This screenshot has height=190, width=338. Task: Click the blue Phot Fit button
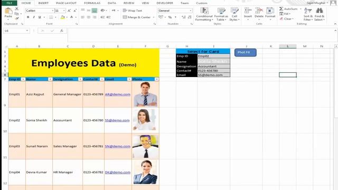click(245, 52)
